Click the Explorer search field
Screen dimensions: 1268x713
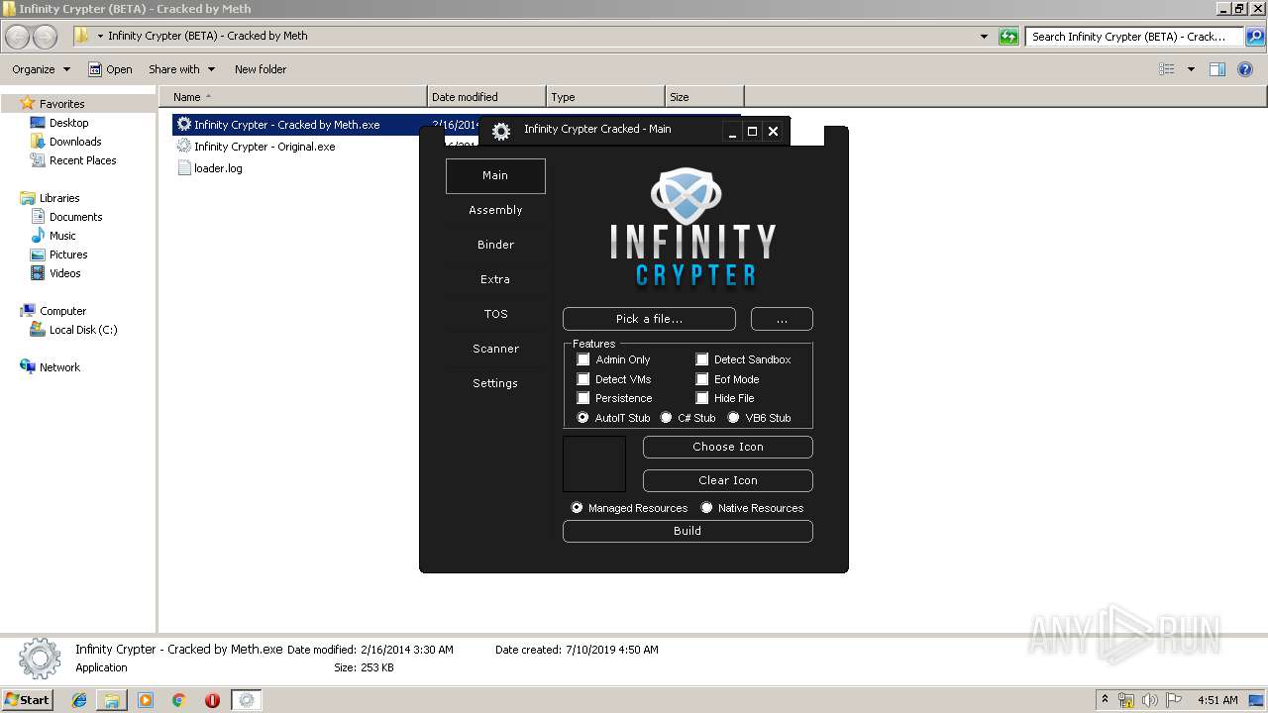point(1135,37)
